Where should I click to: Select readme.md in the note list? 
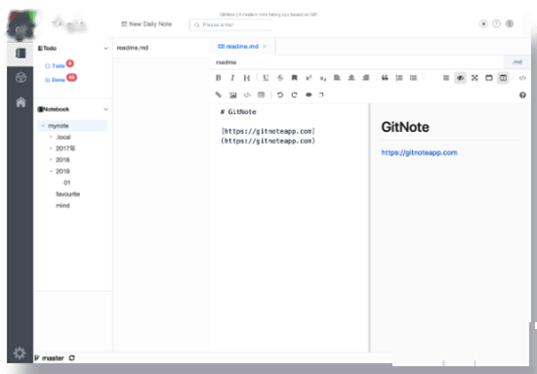161,48
